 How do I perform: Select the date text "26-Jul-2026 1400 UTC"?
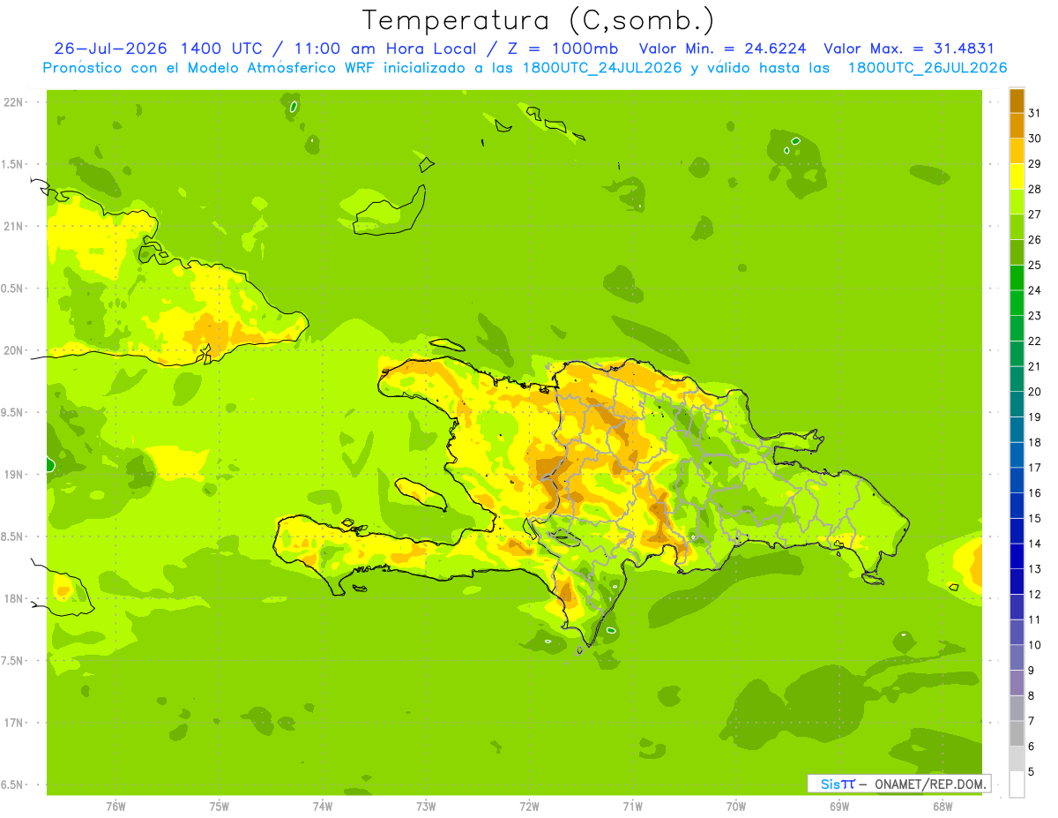click(158, 49)
